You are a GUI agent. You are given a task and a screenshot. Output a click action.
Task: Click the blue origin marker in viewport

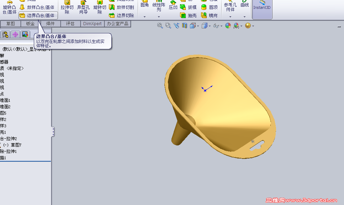pyautogui.click(x=205, y=90)
